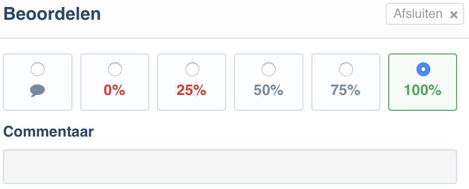
Task: Click the selected 100% radio button
Action: click(x=423, y=69)
